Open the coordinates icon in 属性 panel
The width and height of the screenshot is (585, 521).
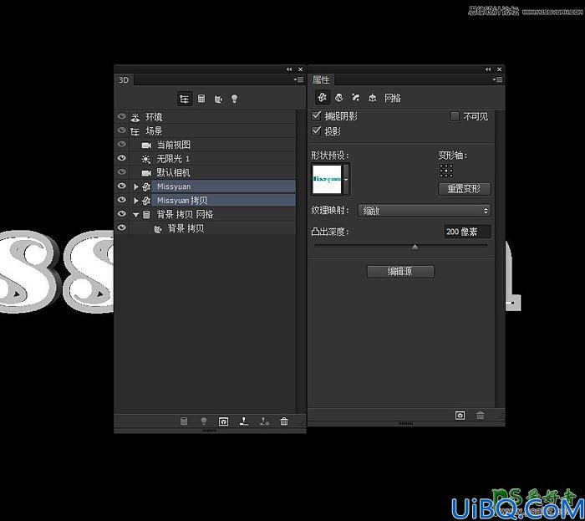[x=373, y=98]
